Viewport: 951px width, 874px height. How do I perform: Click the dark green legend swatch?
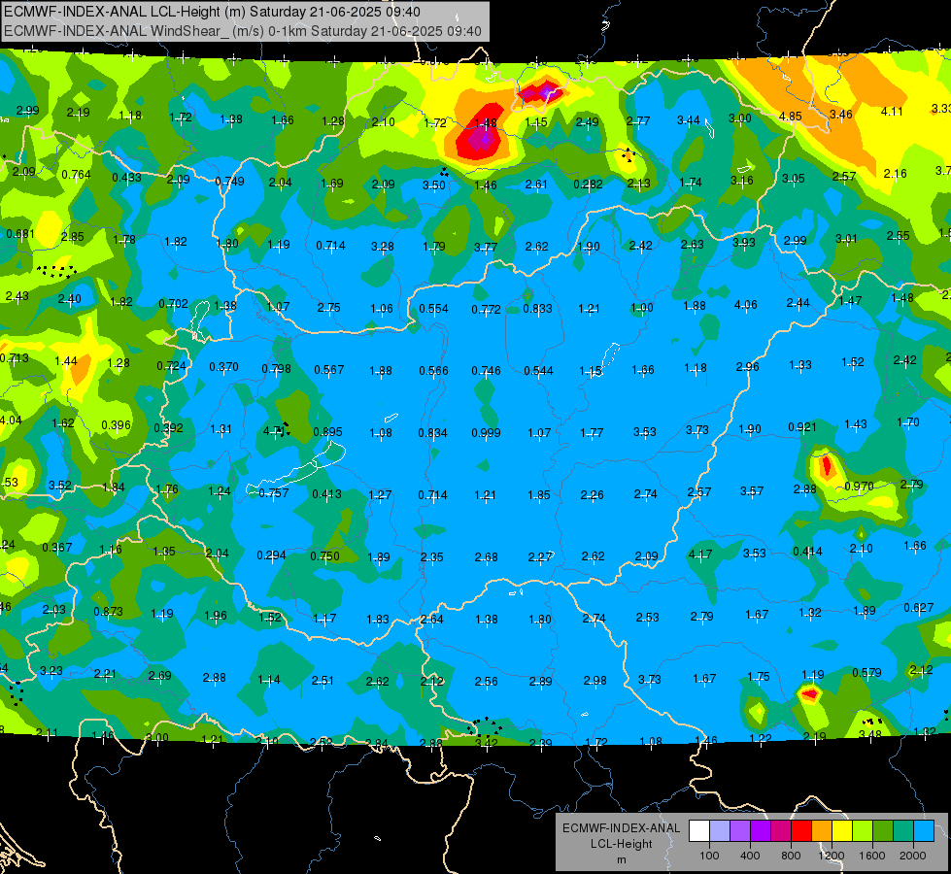click(x=883, y=831)
